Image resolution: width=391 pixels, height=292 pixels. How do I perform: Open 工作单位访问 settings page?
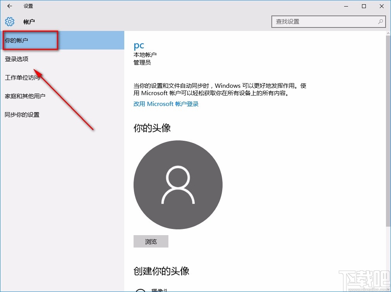[22, 77]
